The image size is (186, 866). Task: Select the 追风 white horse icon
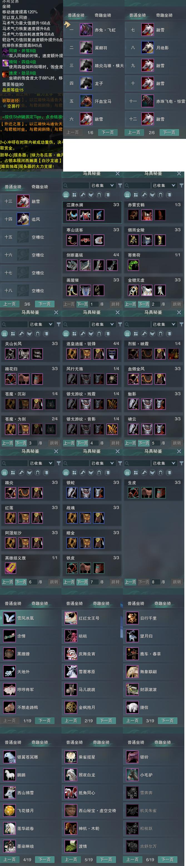coord(23,219)
